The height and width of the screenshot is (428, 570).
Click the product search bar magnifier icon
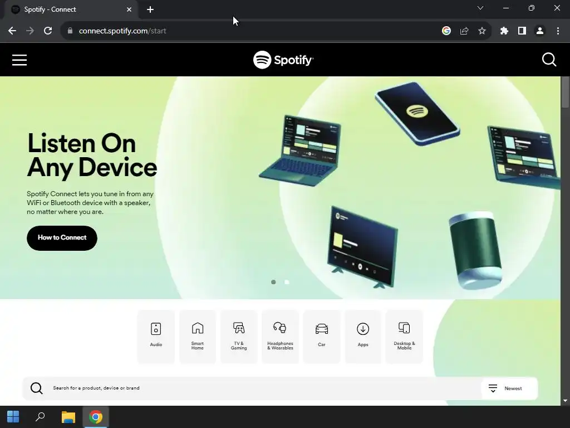click(36, 388)
